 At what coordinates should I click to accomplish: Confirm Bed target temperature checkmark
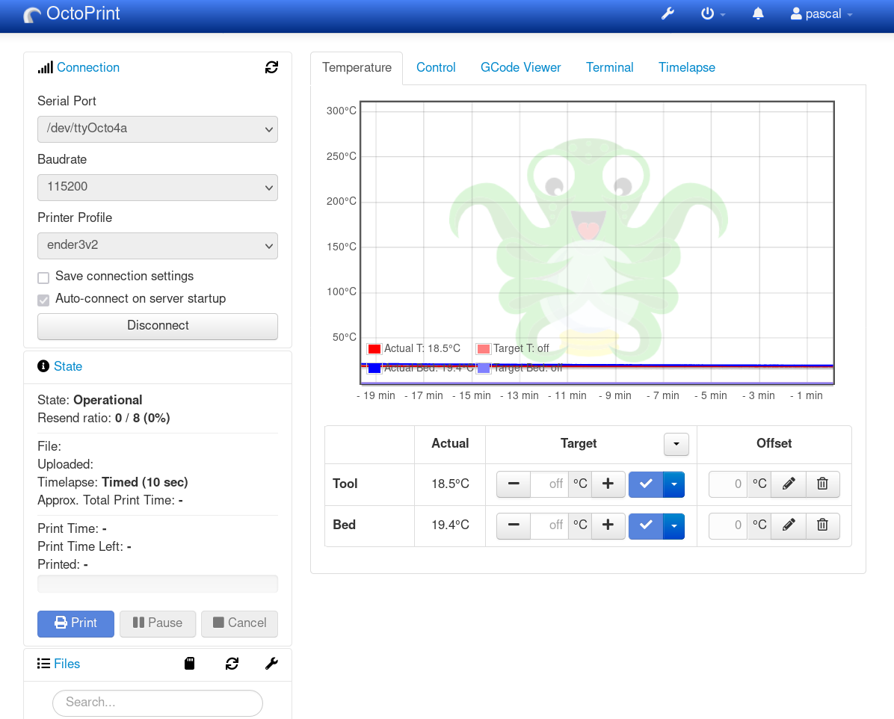pyautogui.click(x=646, y=525)
